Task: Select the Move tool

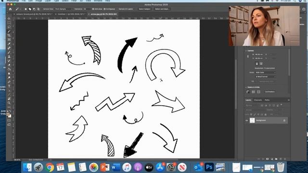Action: (9, 18)
